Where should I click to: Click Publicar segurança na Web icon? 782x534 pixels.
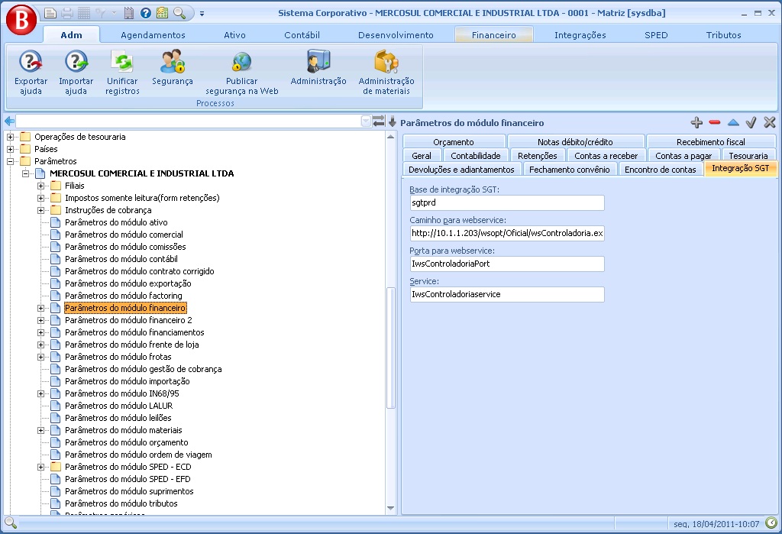242,62
